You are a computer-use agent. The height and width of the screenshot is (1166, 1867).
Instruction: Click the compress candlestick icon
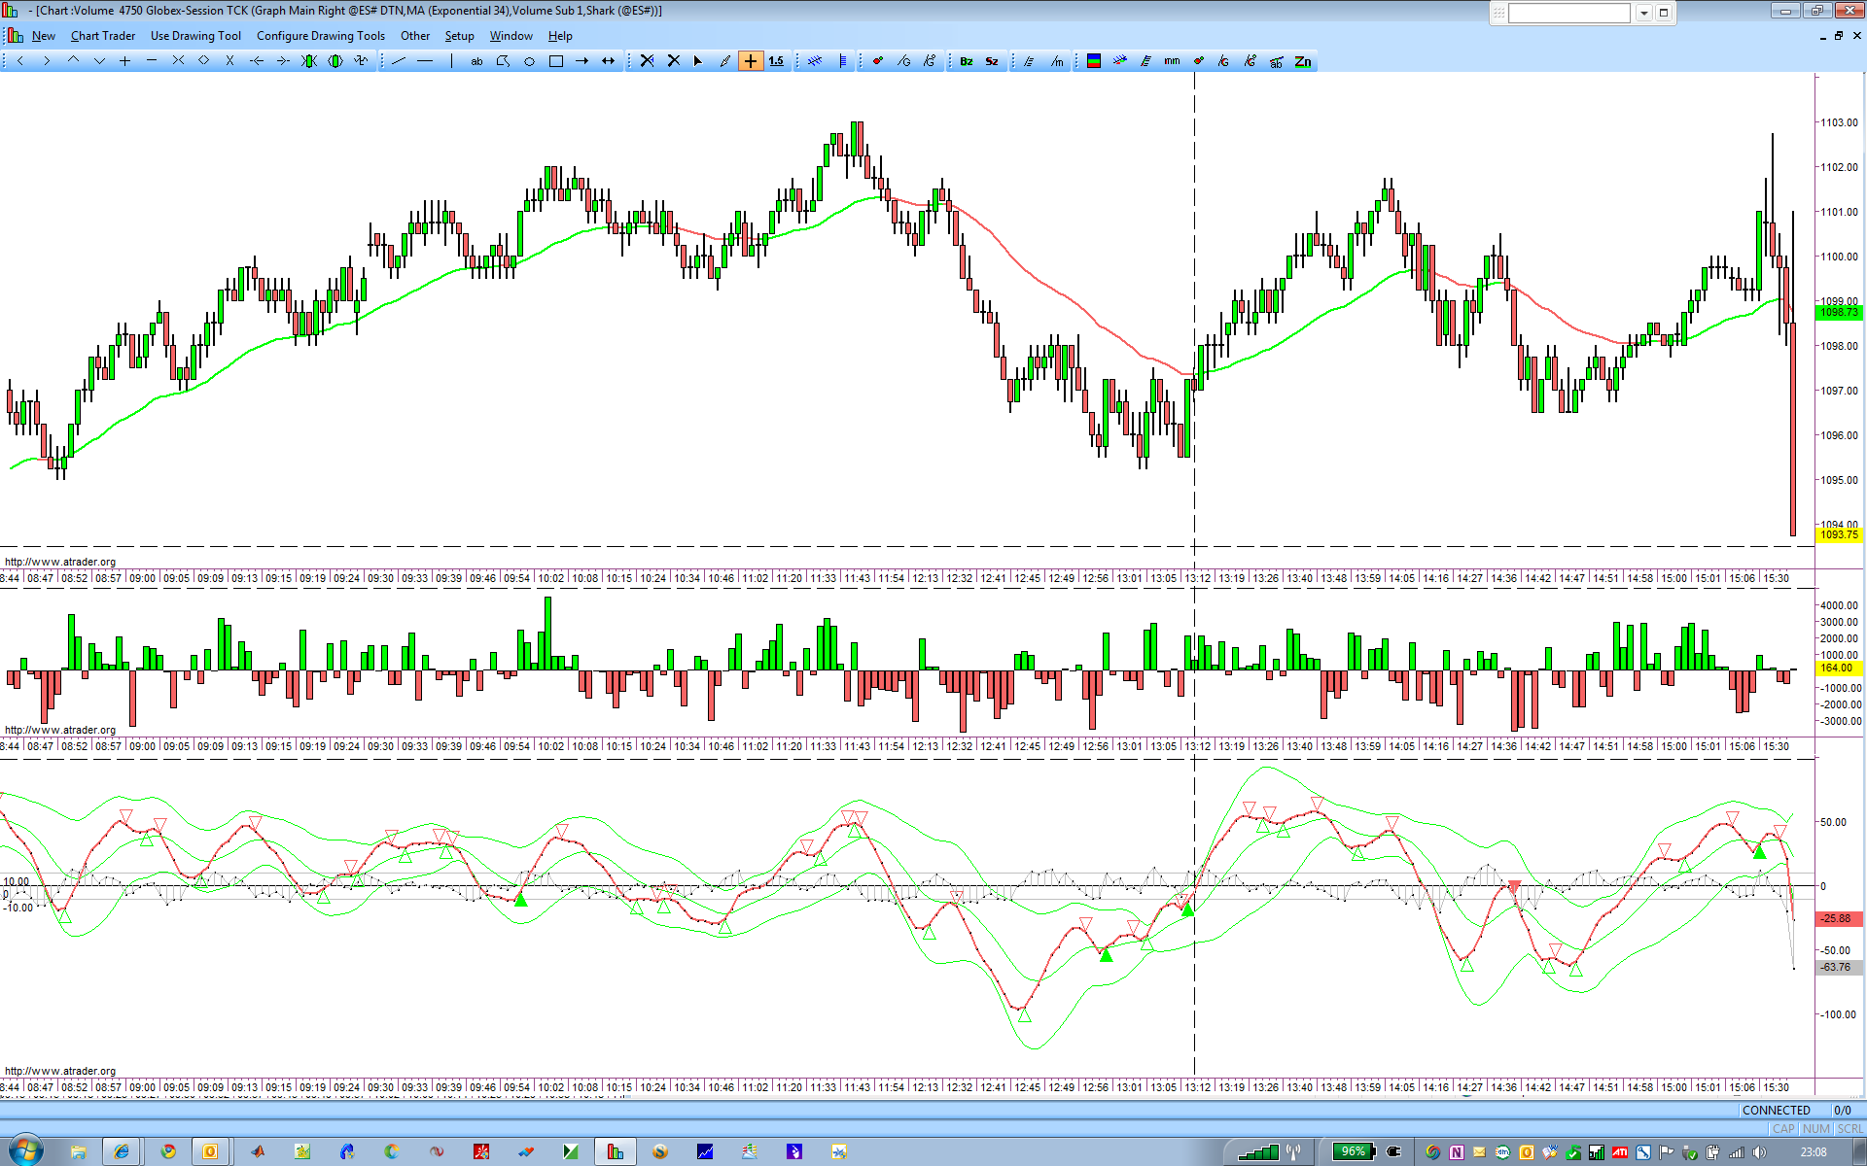(309, 61)
